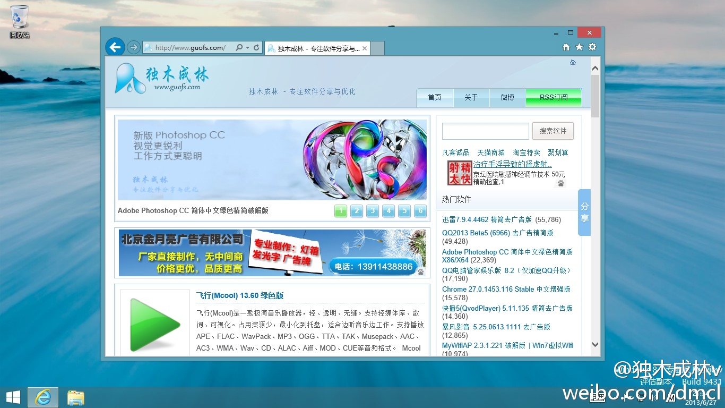
Task: Click the 独木成林 water-drop site logo
Action: point(130,79)
